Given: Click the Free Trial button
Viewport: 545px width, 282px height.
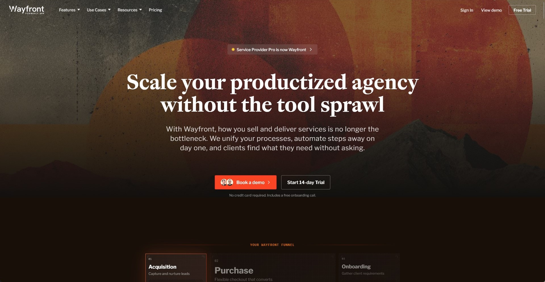Looking at the screenshot, I should [522, 10].
